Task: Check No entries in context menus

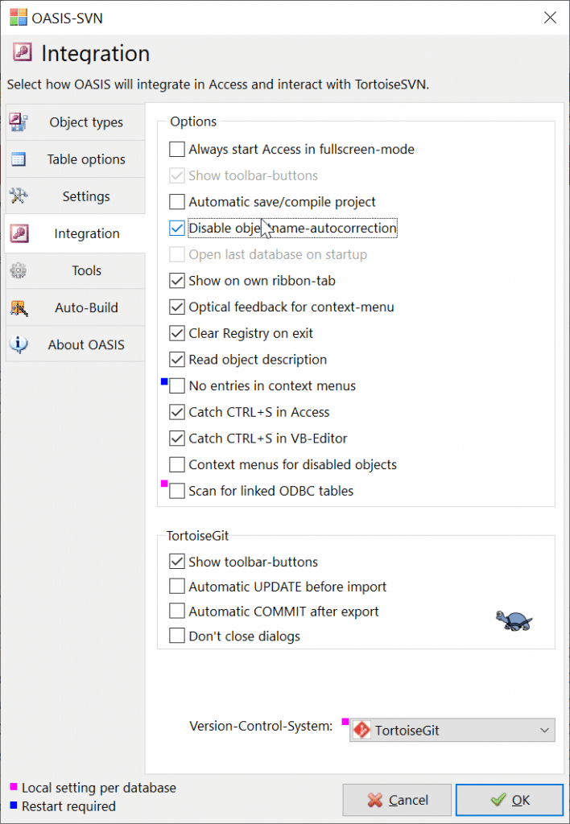Action: [176, 385]
